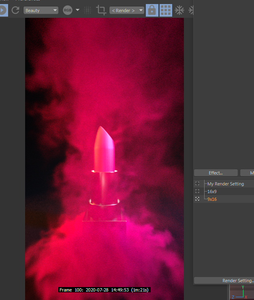Open the Render camera dropdown
Viewport: 254px width, 300px height.
tap(127, 11)
